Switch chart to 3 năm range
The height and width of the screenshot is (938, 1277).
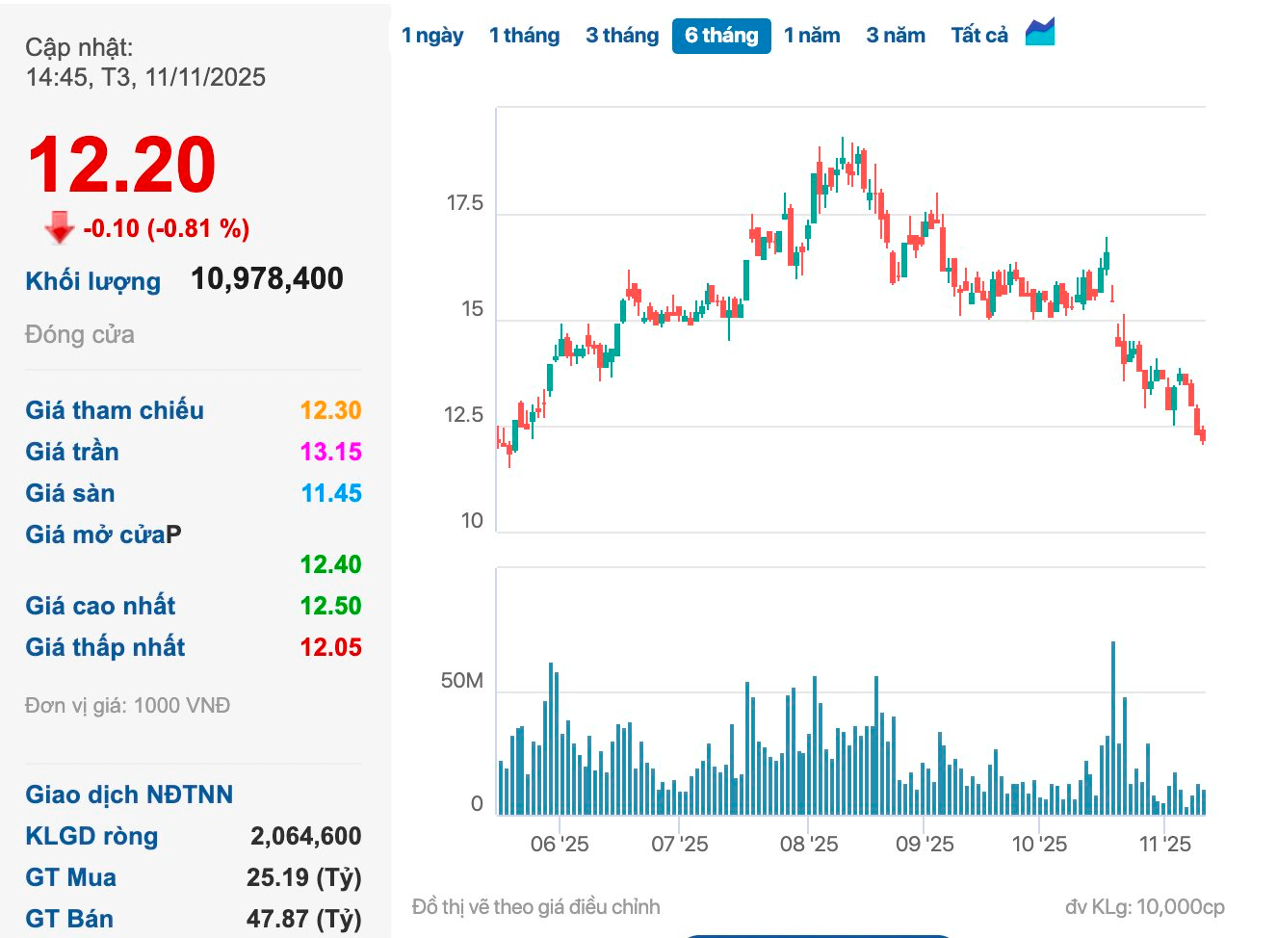coord(896,36)
